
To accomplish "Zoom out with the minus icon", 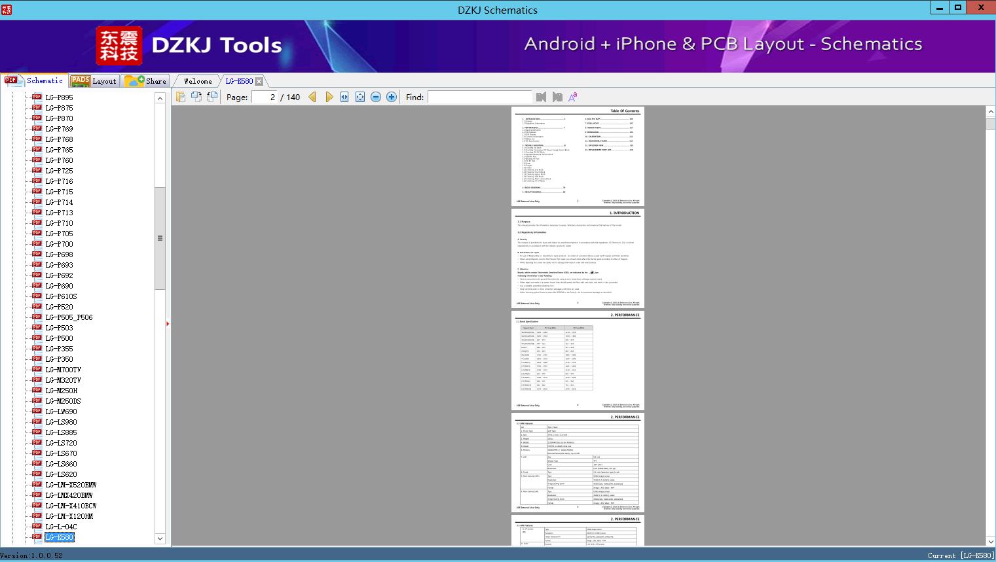I will tap(376, 97).
